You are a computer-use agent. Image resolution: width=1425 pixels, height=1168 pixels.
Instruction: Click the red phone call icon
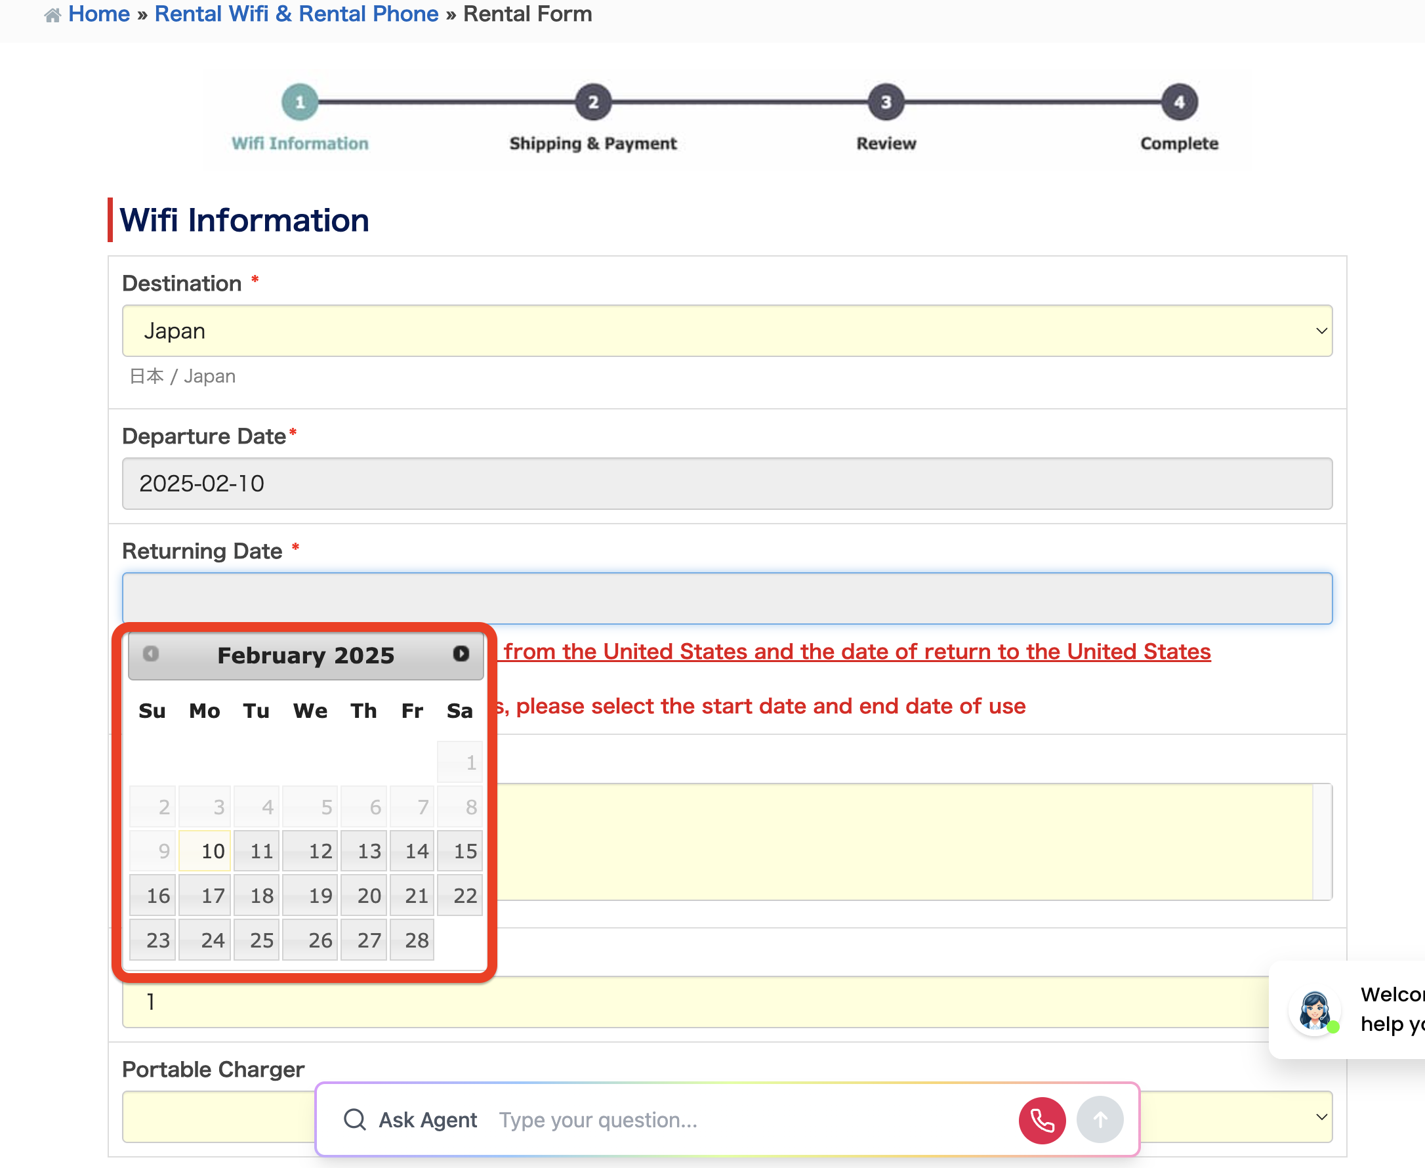point(1041,1120)
